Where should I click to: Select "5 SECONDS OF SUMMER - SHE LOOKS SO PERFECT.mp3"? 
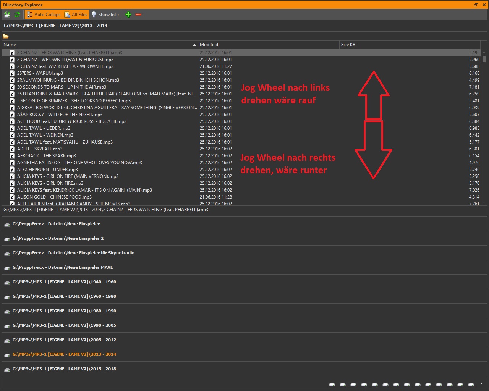241,101
